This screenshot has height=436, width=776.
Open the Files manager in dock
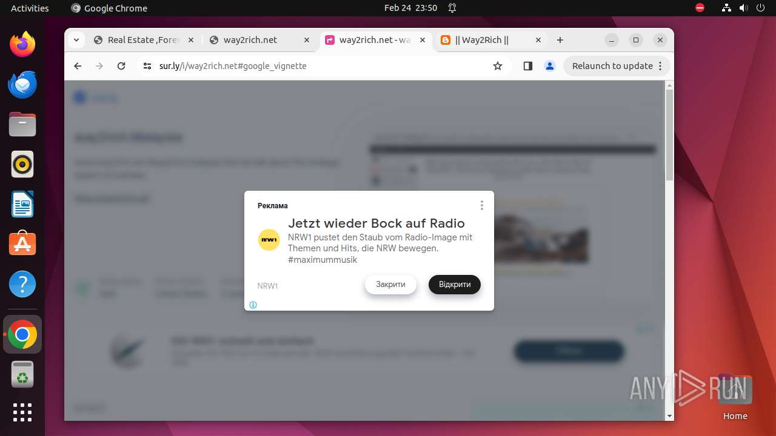pos(22,124)
